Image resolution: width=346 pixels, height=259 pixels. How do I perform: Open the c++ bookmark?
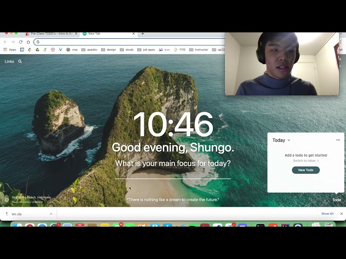point(164,50)
